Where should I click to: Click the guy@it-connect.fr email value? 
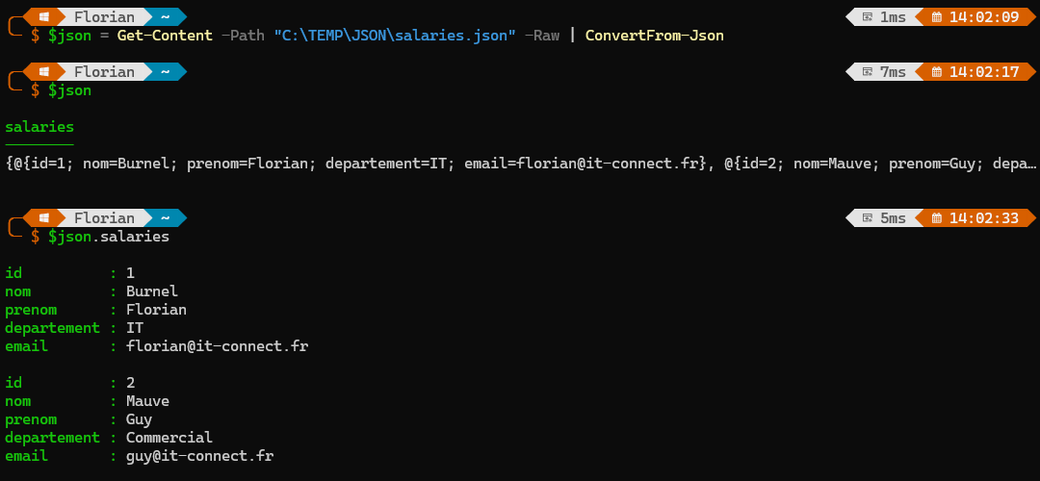pyautogui.click(x=199, y=456)
